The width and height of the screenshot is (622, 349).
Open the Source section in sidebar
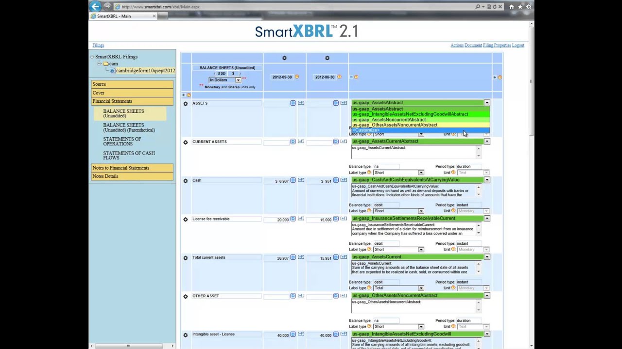(132, 84)
